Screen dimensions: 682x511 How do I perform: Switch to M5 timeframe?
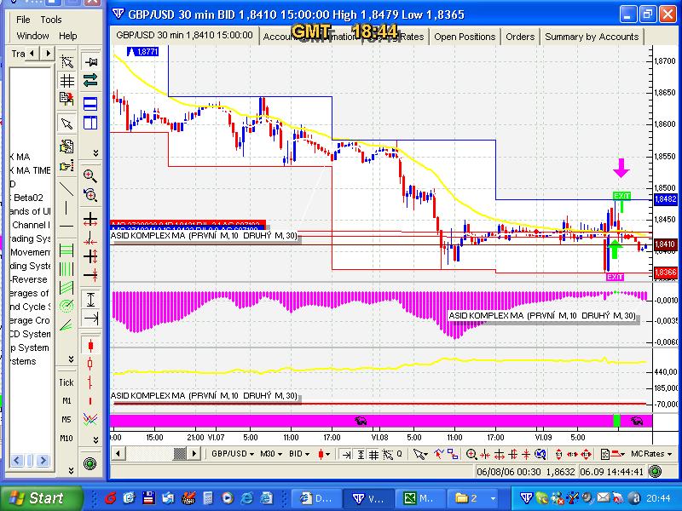66,419
